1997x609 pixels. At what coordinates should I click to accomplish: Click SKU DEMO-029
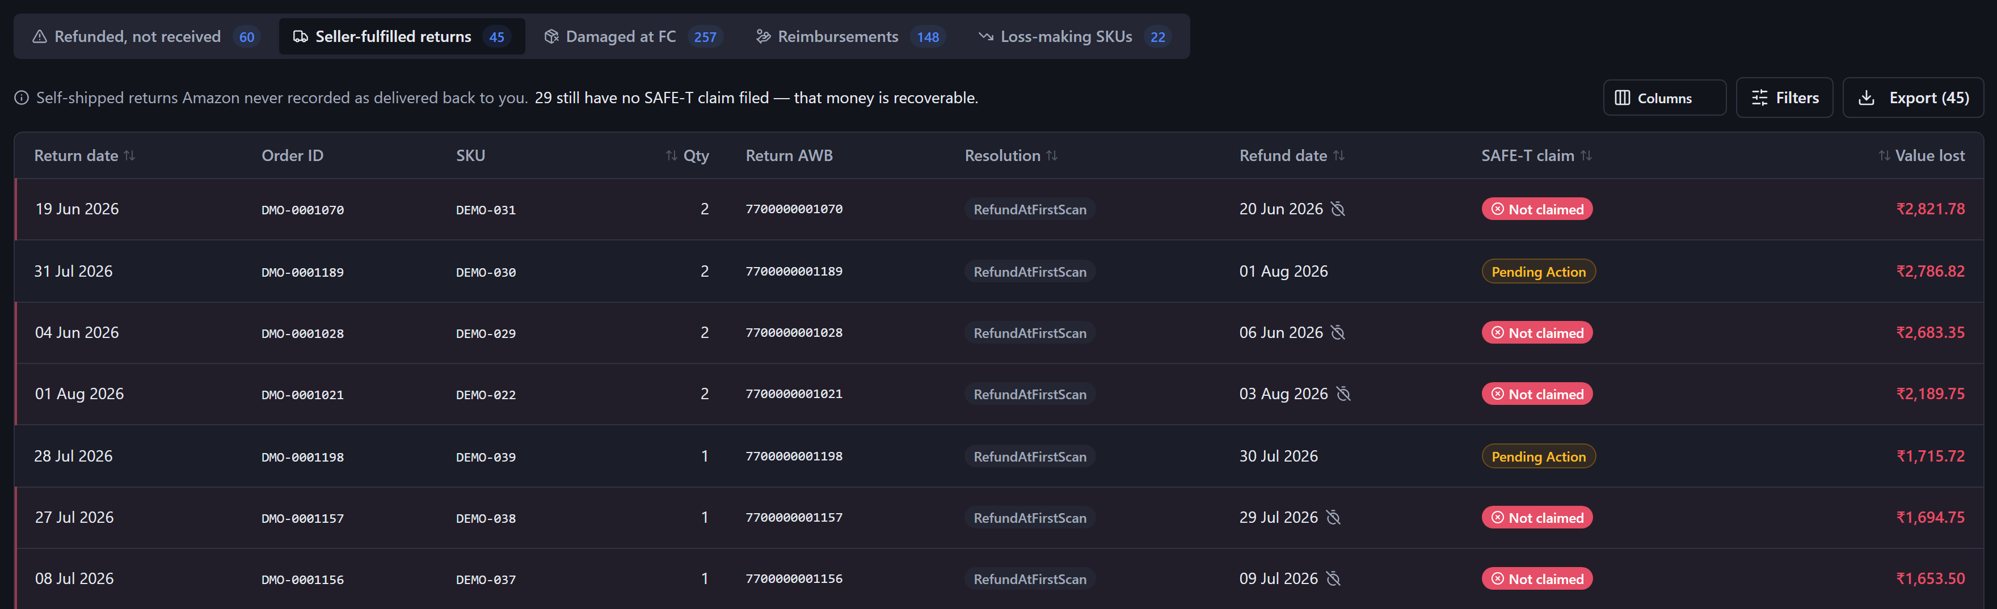485,333
